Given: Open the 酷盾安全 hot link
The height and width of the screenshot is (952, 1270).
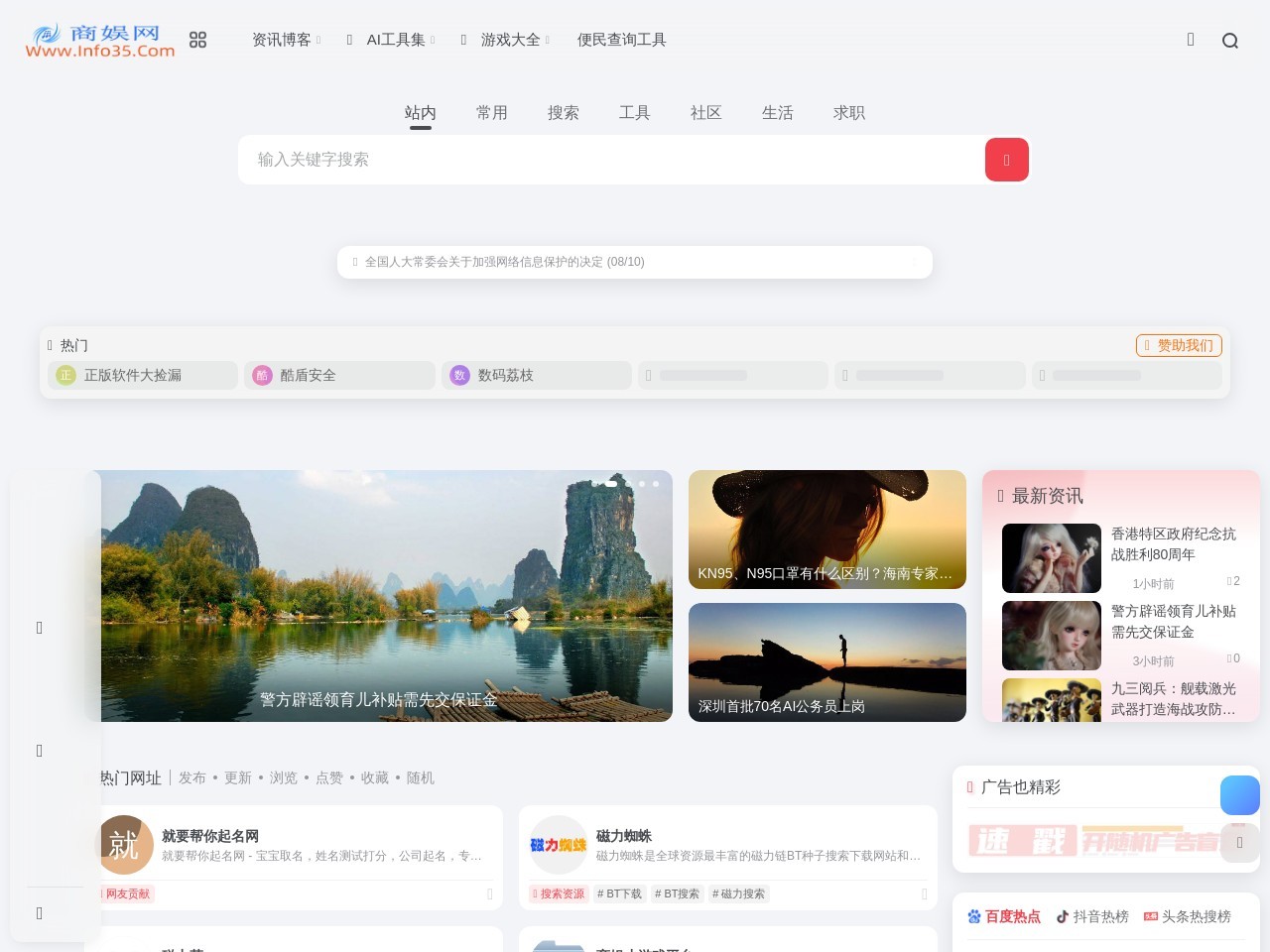Looking at the screenshot, I should 339,375.
